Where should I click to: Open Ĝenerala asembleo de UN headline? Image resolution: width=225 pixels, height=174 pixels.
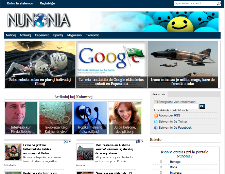tap(114, 173)
